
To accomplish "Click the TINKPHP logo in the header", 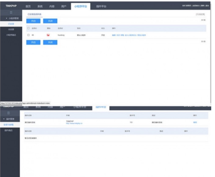I will point(11,6).
